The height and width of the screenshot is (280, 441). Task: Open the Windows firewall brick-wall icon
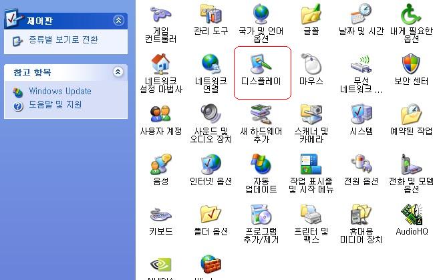[x=211, y=265]
